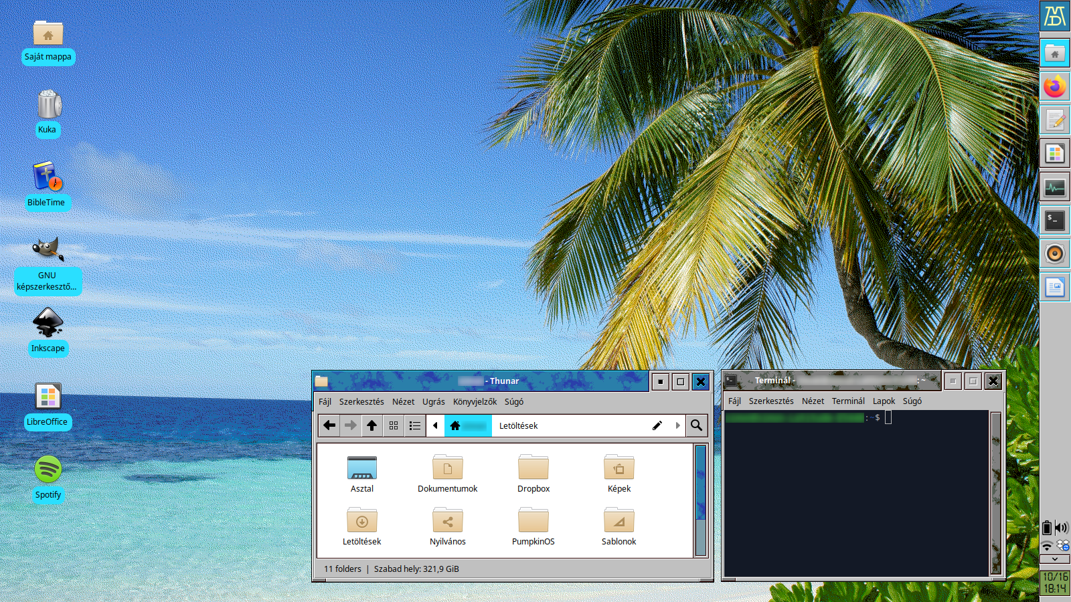Image resolution: width=1071 pixels, height=602 pixels.
Task: Click the volume icon in the tray
Action: (1062, 528)
